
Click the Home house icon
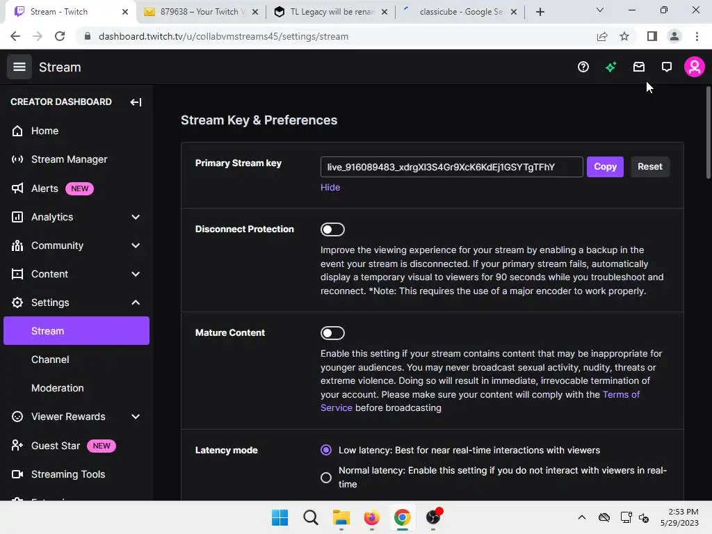click(x=17, y=131)
